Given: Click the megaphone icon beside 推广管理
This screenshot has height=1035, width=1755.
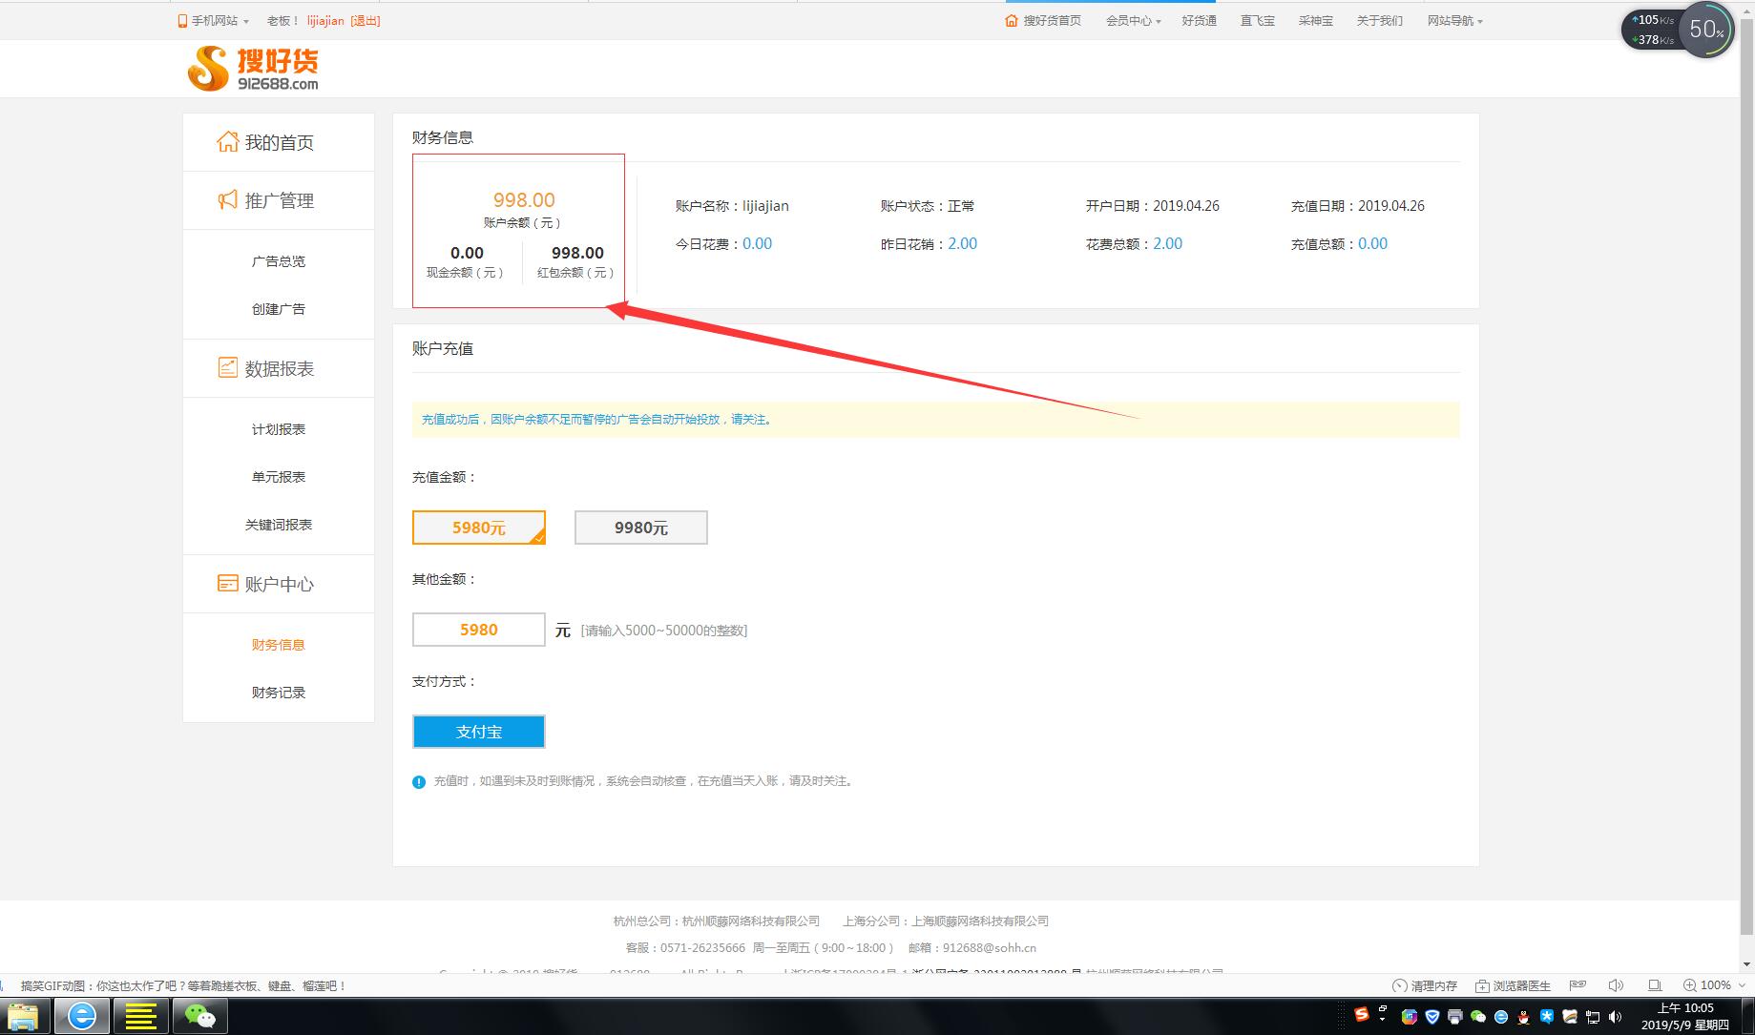Looking at the screenshot, I should point(227,200).
